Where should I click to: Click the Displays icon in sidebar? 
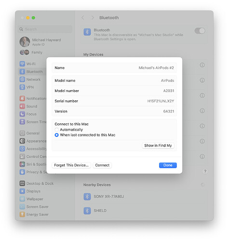point(22,191)
